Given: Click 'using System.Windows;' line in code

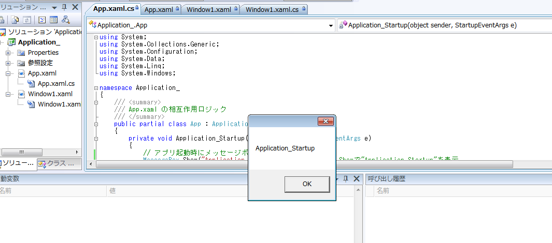Looking at the screenshot, I should coord(137,73).
